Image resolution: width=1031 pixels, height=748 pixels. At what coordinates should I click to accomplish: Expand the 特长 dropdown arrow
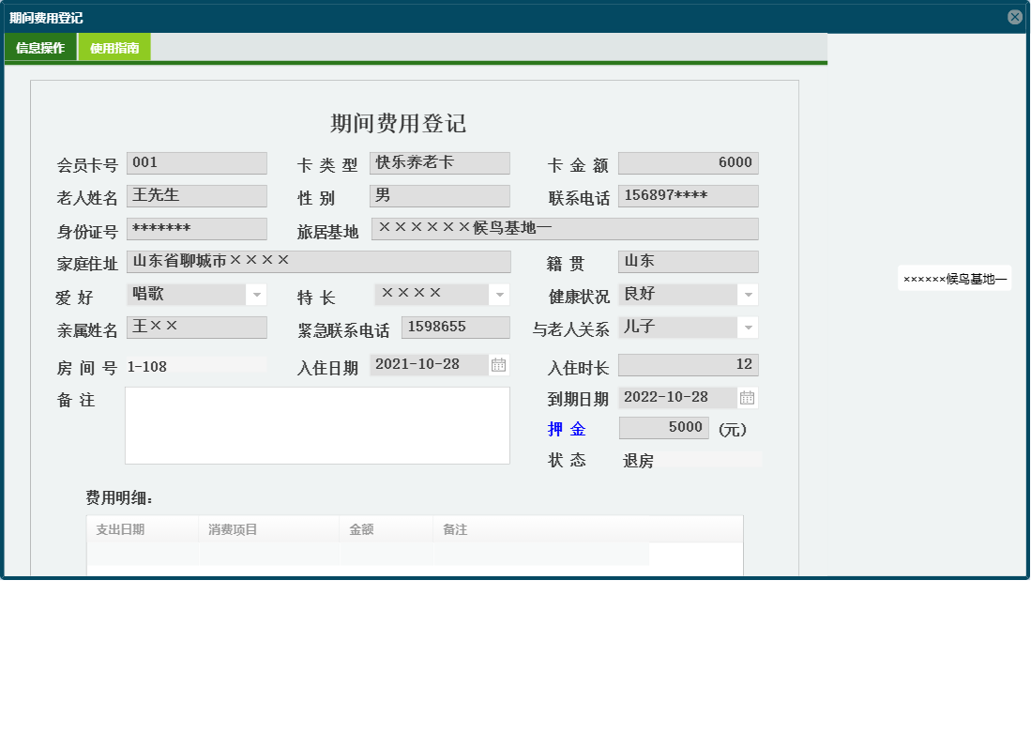[x=497, y=294]
